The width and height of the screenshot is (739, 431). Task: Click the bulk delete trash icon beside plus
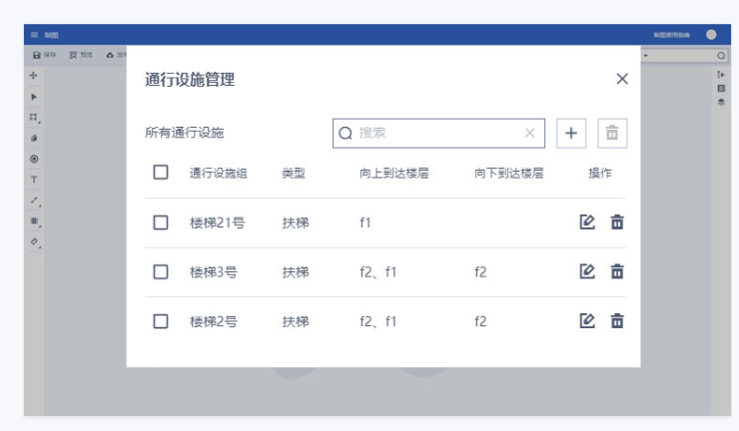pyautogui.click(x=612, y=133)
